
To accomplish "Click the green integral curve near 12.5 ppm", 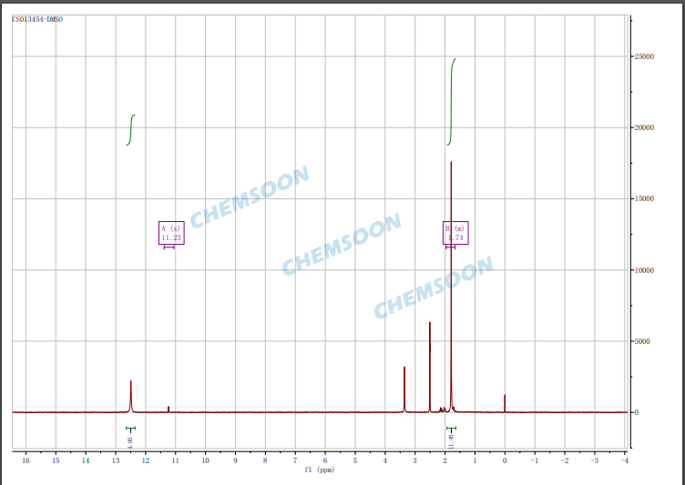I will (132, 129).
